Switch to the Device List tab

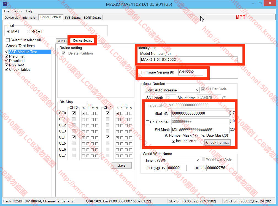pos(12,18)
